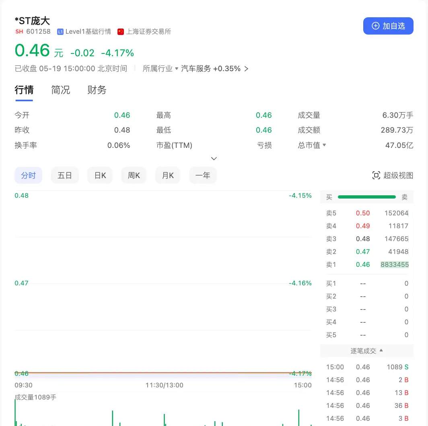Screen dimensions: 428x426
Task: Select the 日K chart view
Action: coord(100,175)
